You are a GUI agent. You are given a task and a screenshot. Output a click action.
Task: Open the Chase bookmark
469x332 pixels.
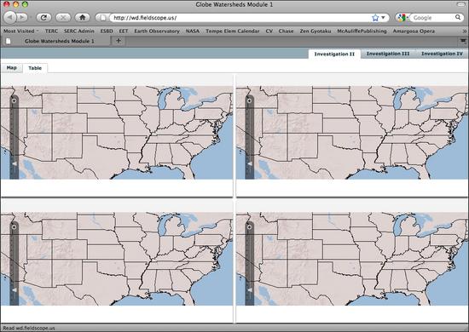tap(286, 31)
